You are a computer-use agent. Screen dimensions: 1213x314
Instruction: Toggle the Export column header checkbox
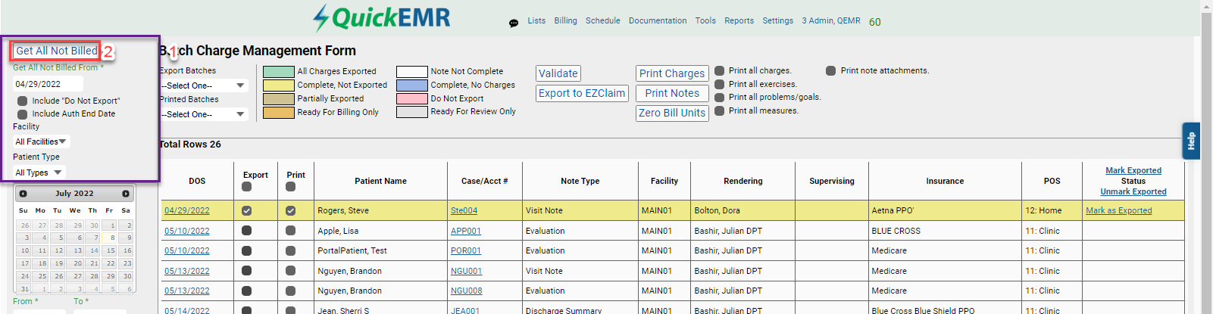(x=246, y=187)
